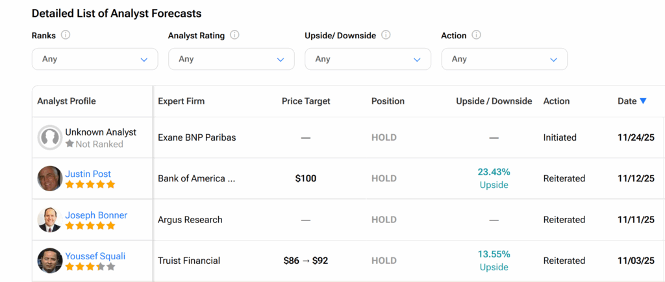Screen dimensions: 665x282
Task: Click the Upside/Downside filter info icon
Action: [386, 35]
